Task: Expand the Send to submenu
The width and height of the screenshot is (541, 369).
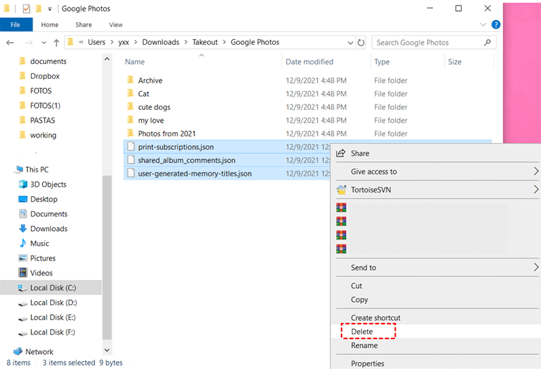Action: (x=363, y=268)
